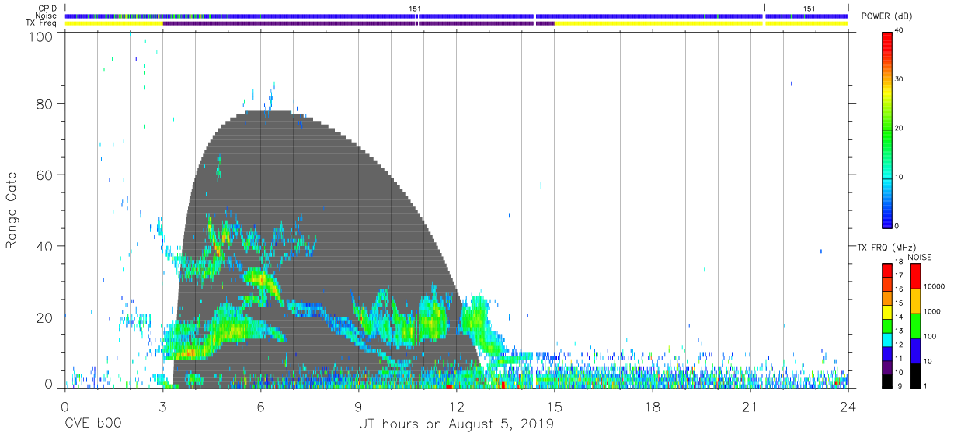Pick the black 9–10 MHz swatch in TX FRQ legend
The width and height of the screenshot is (954, 440).
[x=887, y=380]
